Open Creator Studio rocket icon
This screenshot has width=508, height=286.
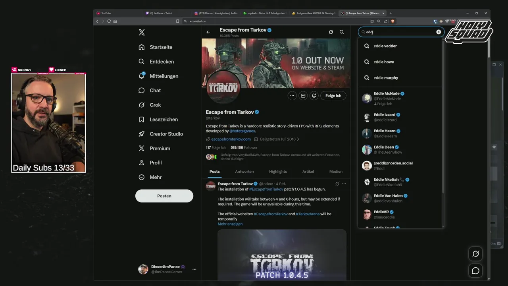[x=142, y=134]
